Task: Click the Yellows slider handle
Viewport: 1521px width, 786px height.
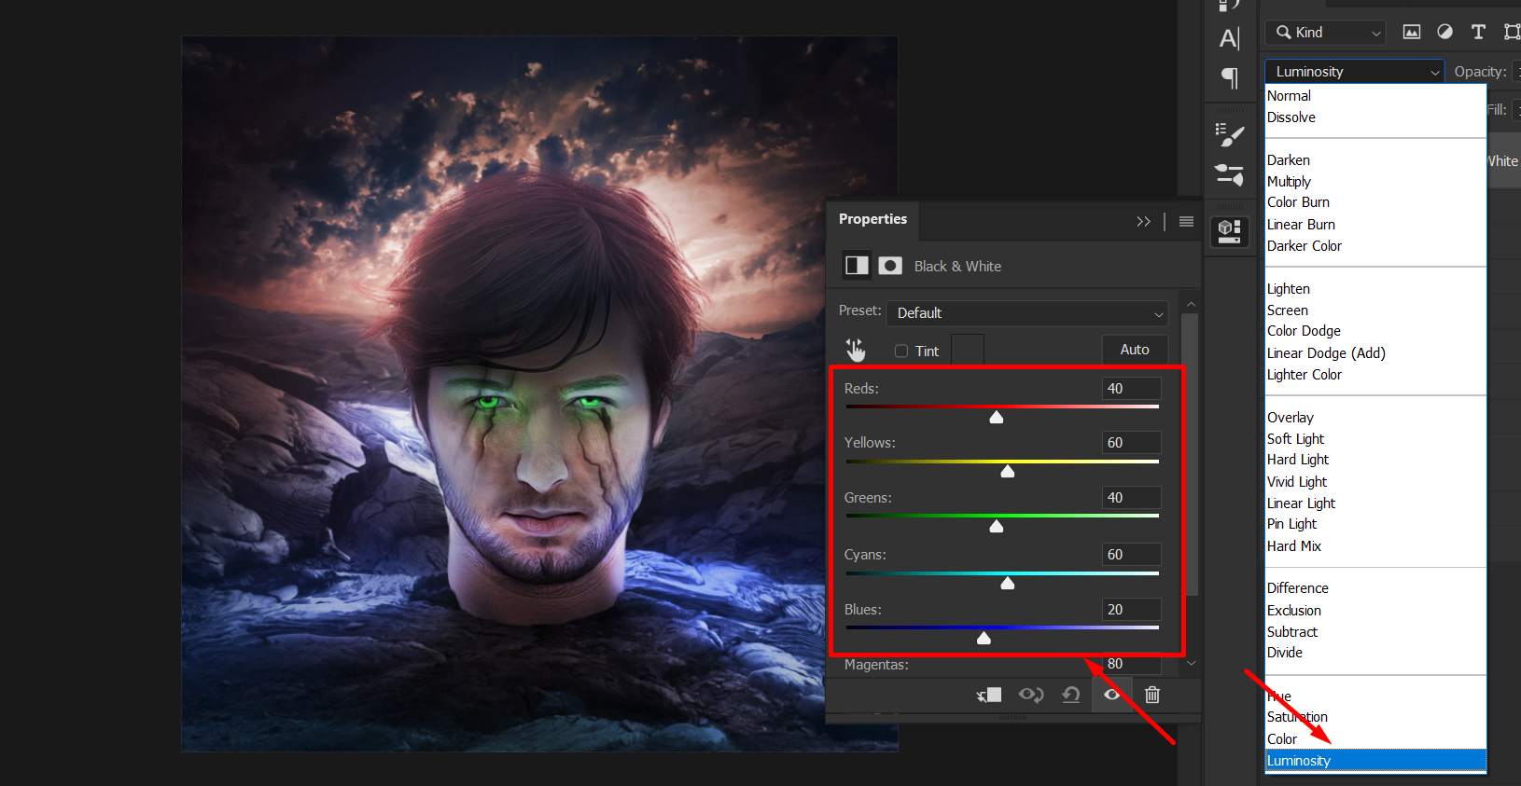Action: click(x=1008, y=471)
